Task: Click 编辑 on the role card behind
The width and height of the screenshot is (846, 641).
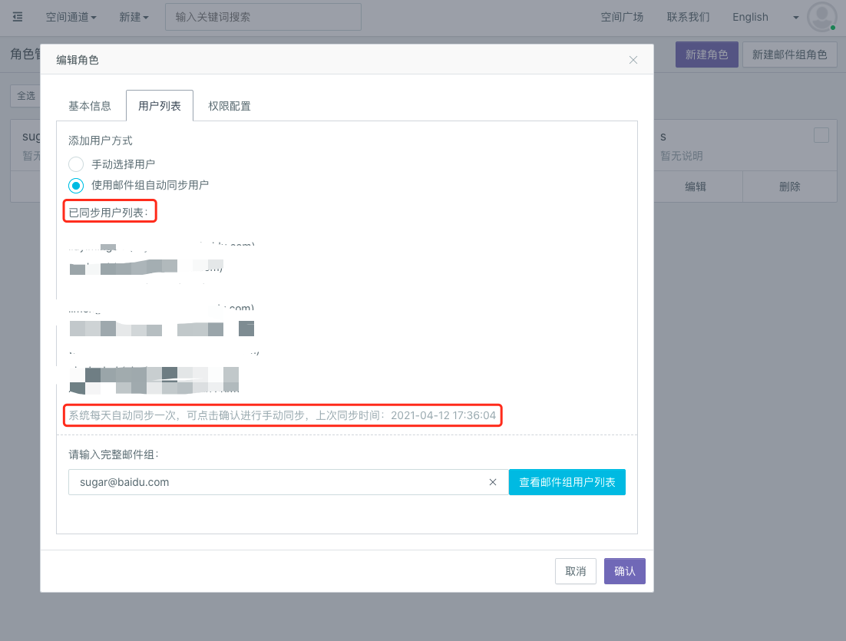Action: [696, 187]
